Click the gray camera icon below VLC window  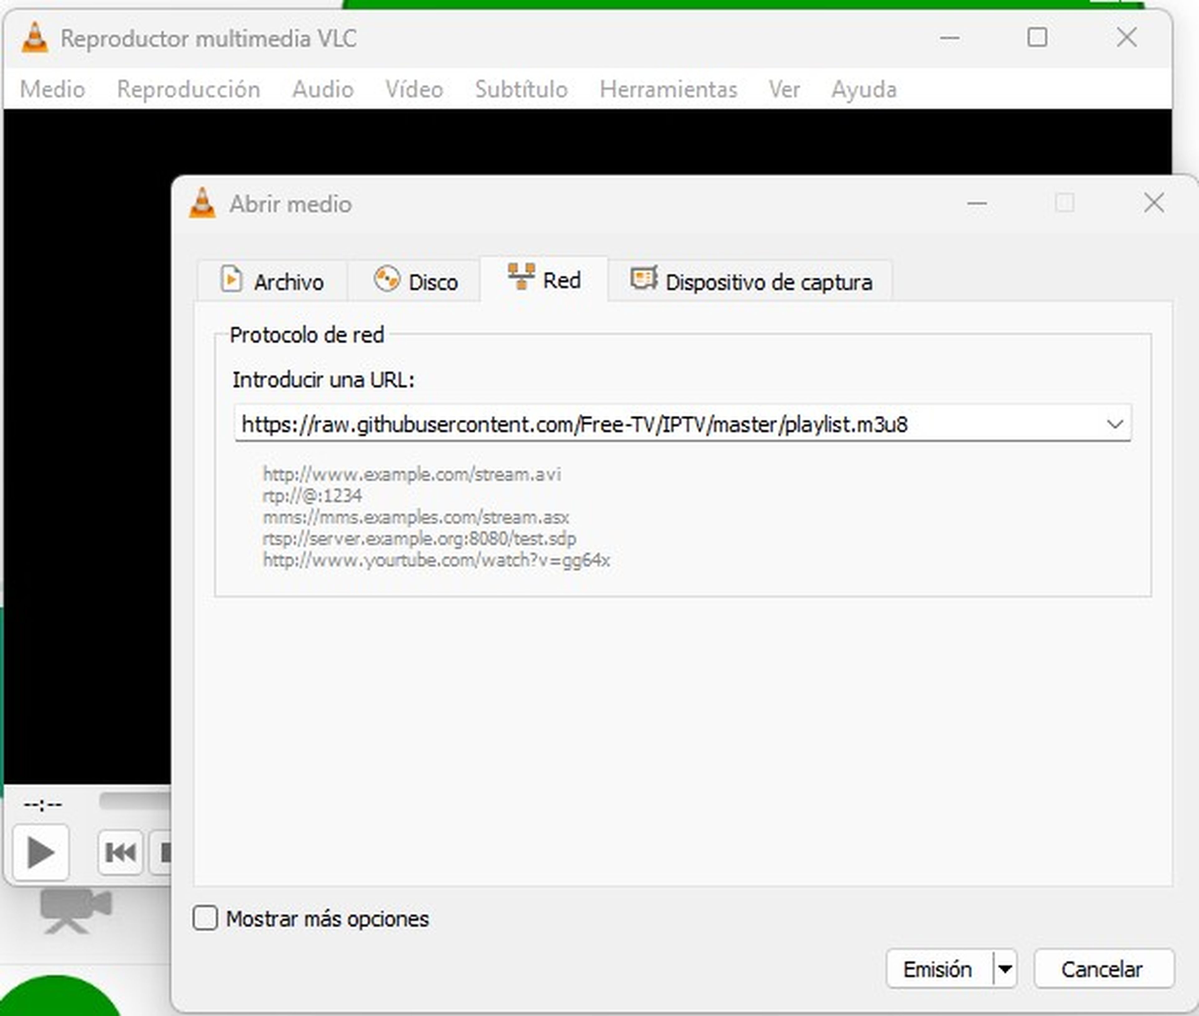[x=76, y=910]
